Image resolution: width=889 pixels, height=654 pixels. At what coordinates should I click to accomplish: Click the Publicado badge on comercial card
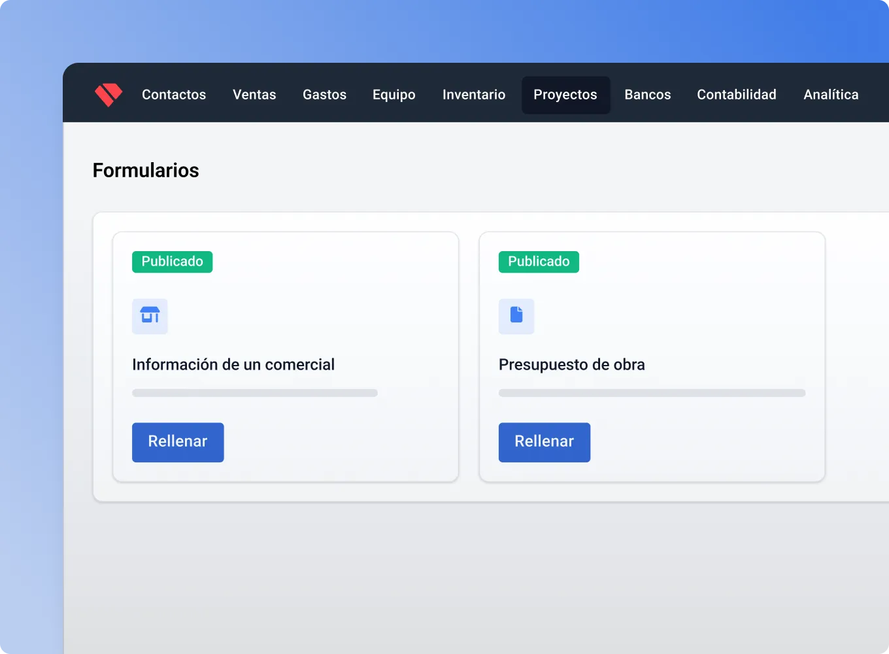coord(173,262)
